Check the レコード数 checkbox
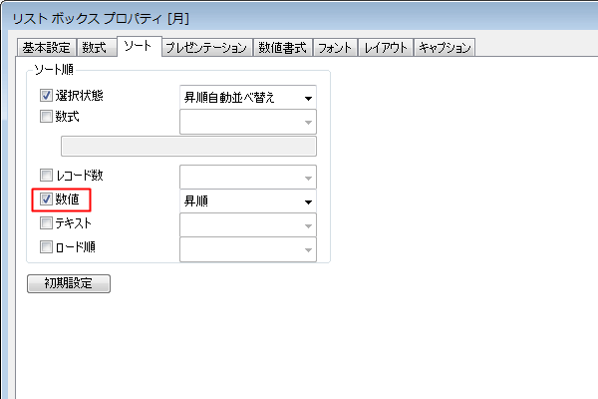 click(x=46, y=176)
